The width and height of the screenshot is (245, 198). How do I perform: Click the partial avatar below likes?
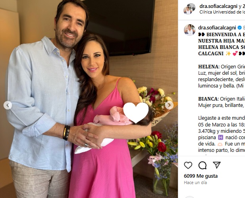(189, 197)
